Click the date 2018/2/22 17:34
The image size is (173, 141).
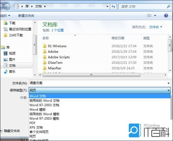pos(124,46)
